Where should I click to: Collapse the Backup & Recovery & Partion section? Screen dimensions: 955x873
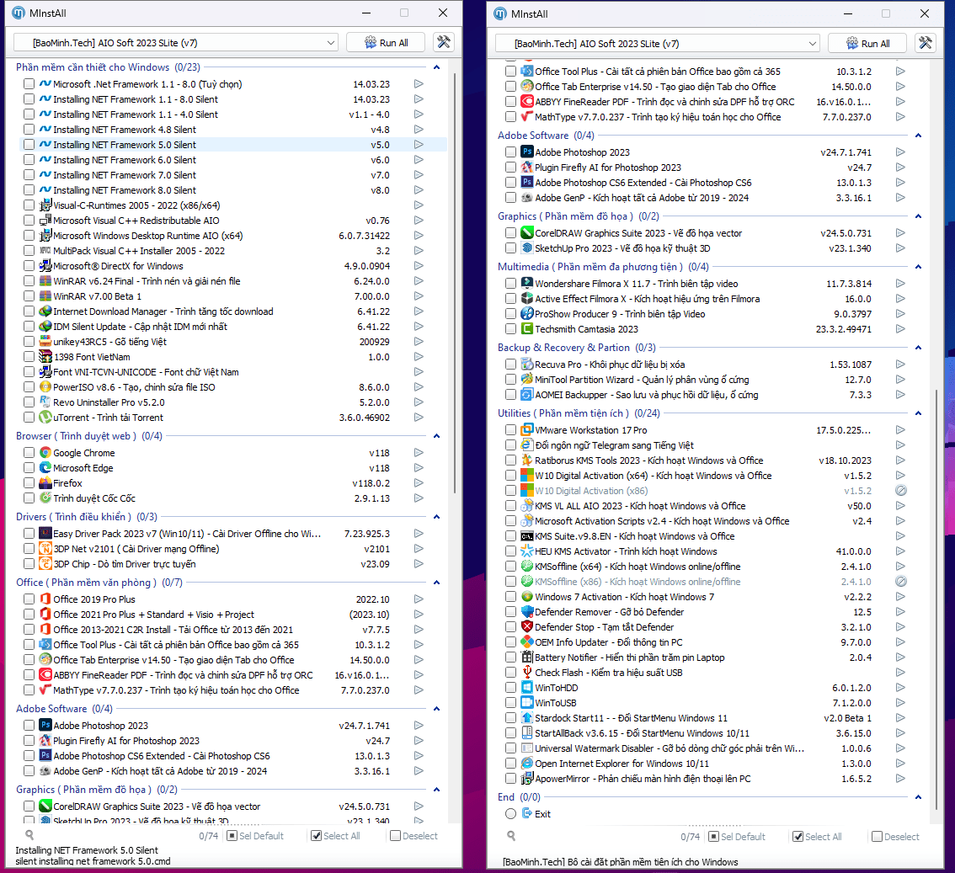tap(919, 348)
